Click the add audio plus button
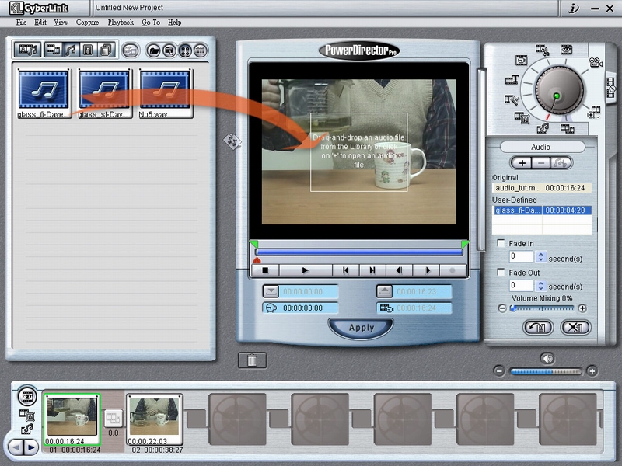622x466 pixels. [x=522, y=163]
